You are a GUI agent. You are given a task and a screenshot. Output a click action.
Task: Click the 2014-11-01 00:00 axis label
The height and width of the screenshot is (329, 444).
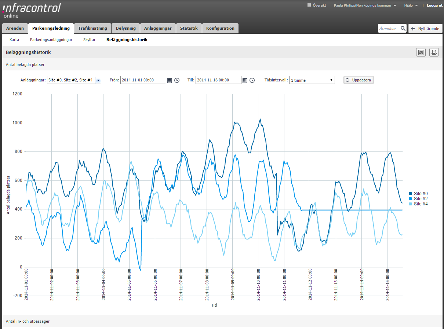26,285
